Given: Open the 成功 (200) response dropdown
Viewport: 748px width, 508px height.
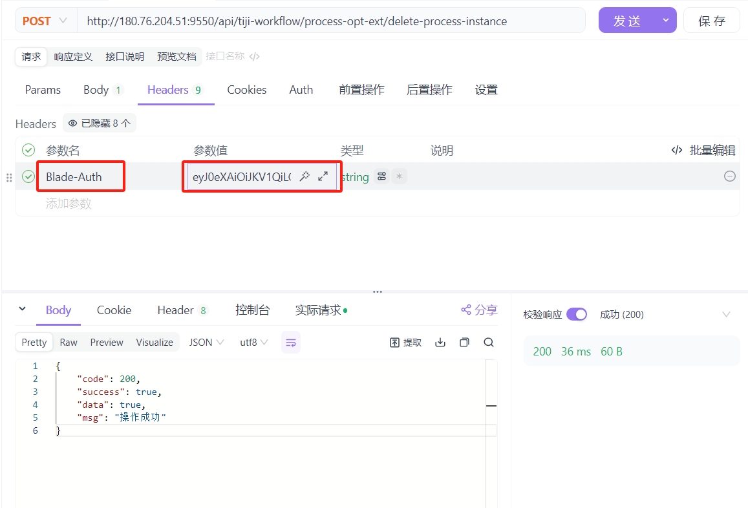Looking at the screenshot, I should click(x=665, y=314).
